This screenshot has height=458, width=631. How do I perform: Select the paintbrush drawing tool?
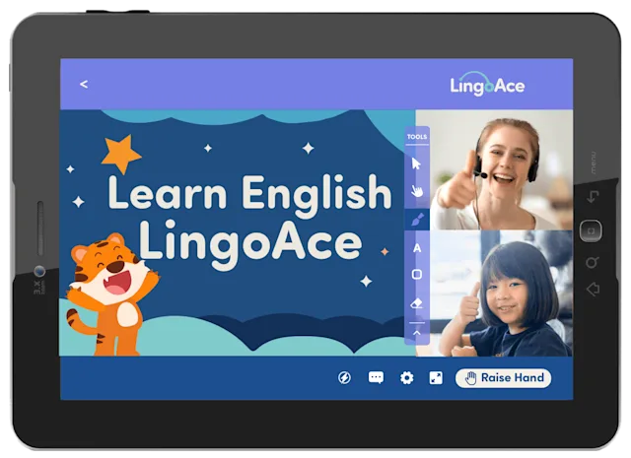click(417, 220)
